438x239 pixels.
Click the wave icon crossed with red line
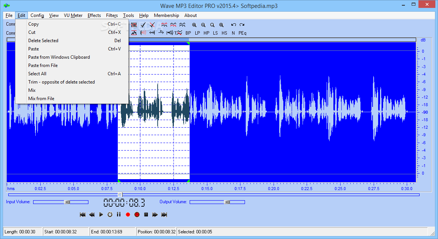[178, 33]
